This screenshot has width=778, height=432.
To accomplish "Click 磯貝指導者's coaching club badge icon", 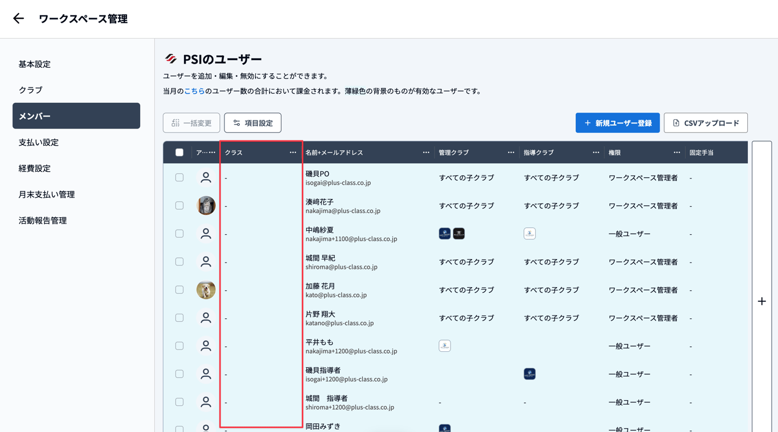I will pyautogui.click(x=530, y=374).
